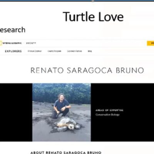Click the yellow button at header right
Image resolution: width=154 pixels, height=154 pixels.
click(151, 43)
